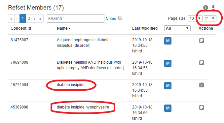Open notes for concept 70694009
The width and height of the screenshot is (224, 123).
(202, 63)
